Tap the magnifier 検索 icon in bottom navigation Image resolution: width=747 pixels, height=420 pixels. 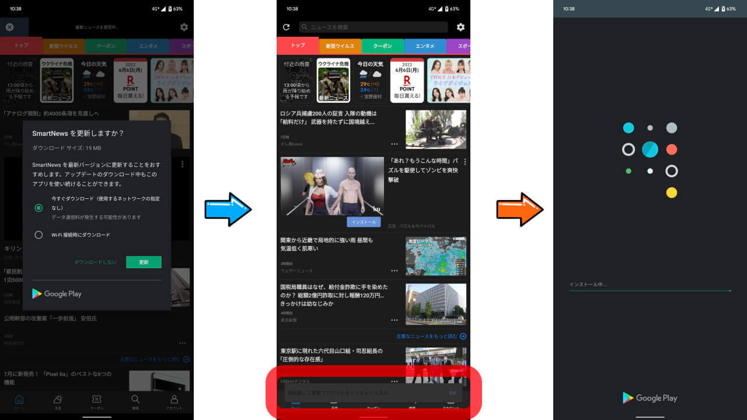[135, 400]
